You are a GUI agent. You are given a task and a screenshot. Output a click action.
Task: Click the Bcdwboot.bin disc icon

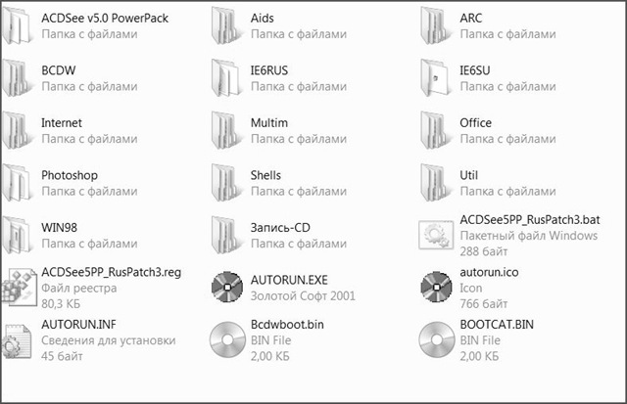pos(227,339)
